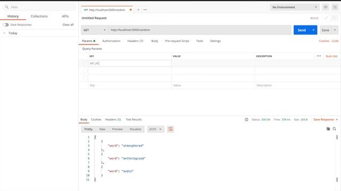Switch response view to Visualize
The width and height of the screenshot is (341, 191).
[135, 129]
